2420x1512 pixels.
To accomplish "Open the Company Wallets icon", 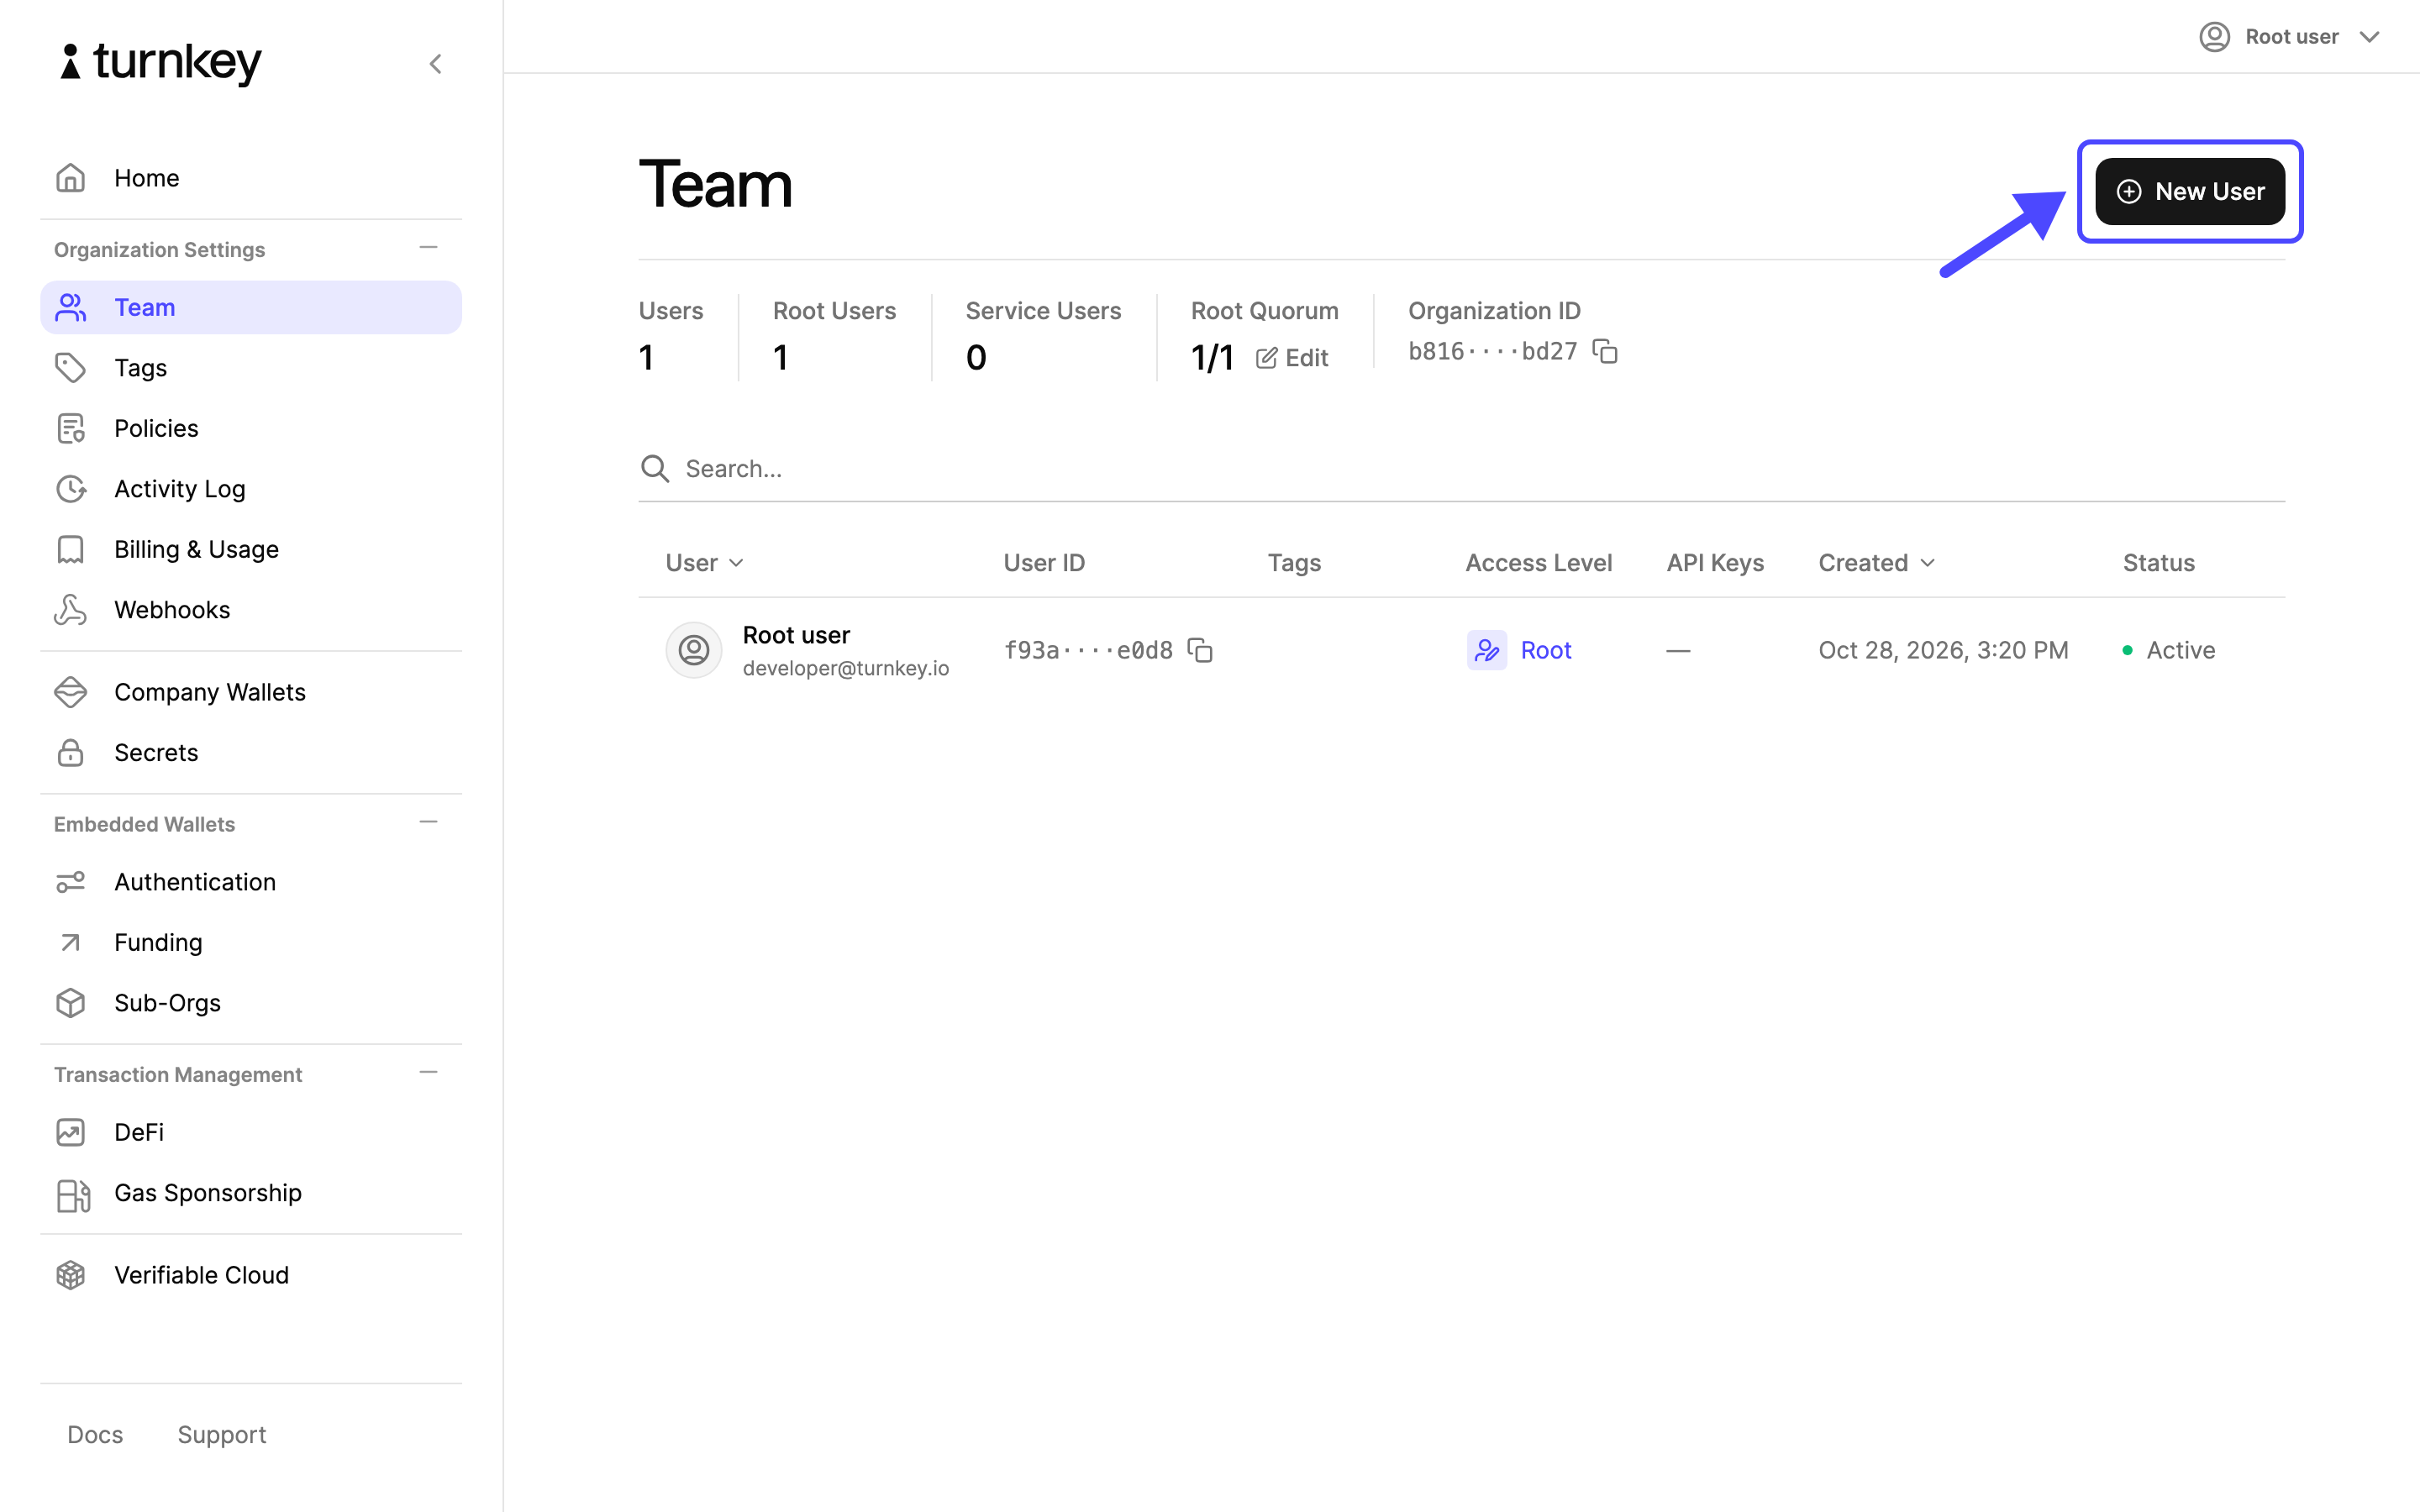I will [70, 692].
